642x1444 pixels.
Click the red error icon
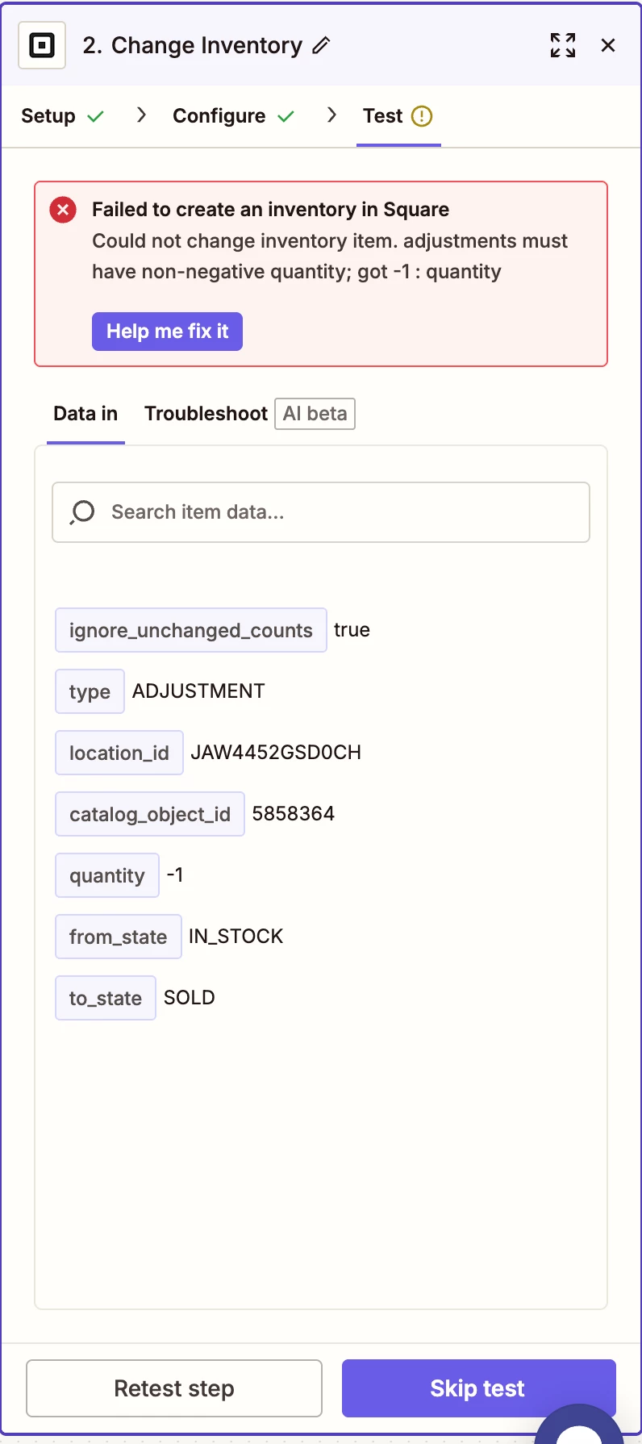click(x=63, y=210)
